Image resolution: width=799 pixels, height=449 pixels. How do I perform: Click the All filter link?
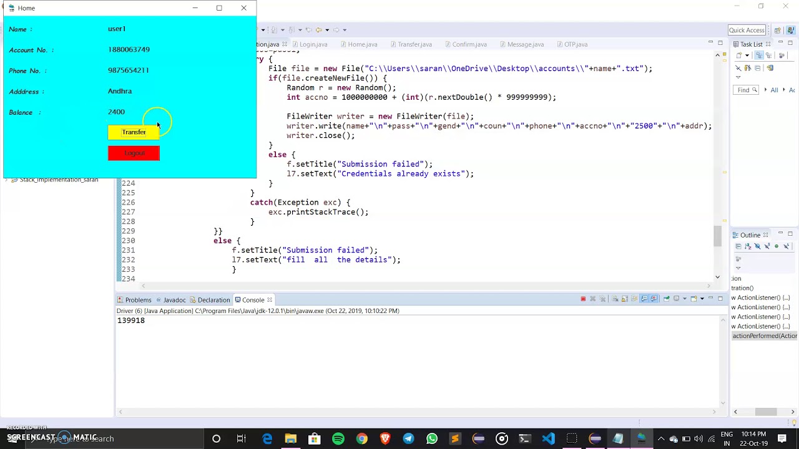774,90
